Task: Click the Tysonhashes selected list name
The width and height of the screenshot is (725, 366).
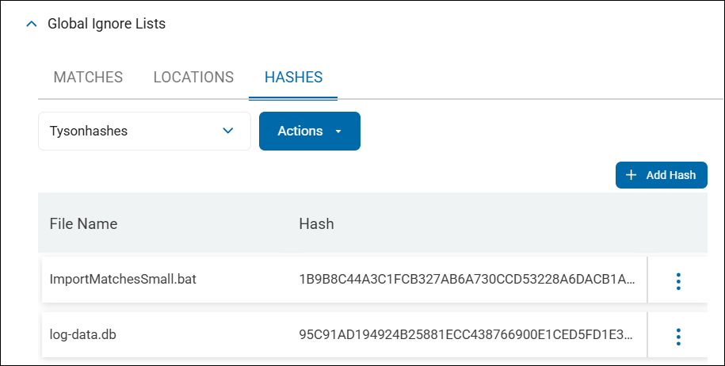Action: 89,131
